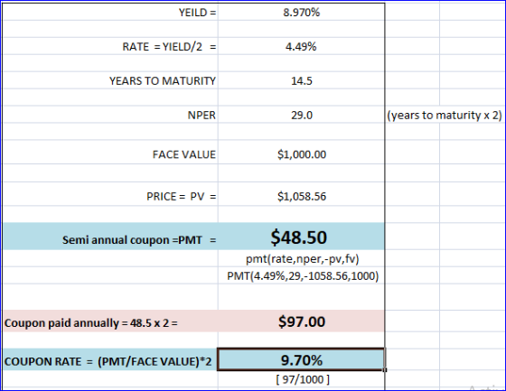
Task: Click the 9.70% coupon rate cell
Action: pos(301,359)
